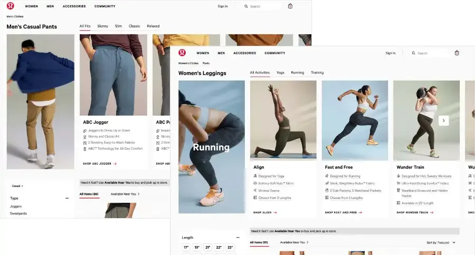
Task: Switch to the Relaxed fit tab
Action: point(153,26)
